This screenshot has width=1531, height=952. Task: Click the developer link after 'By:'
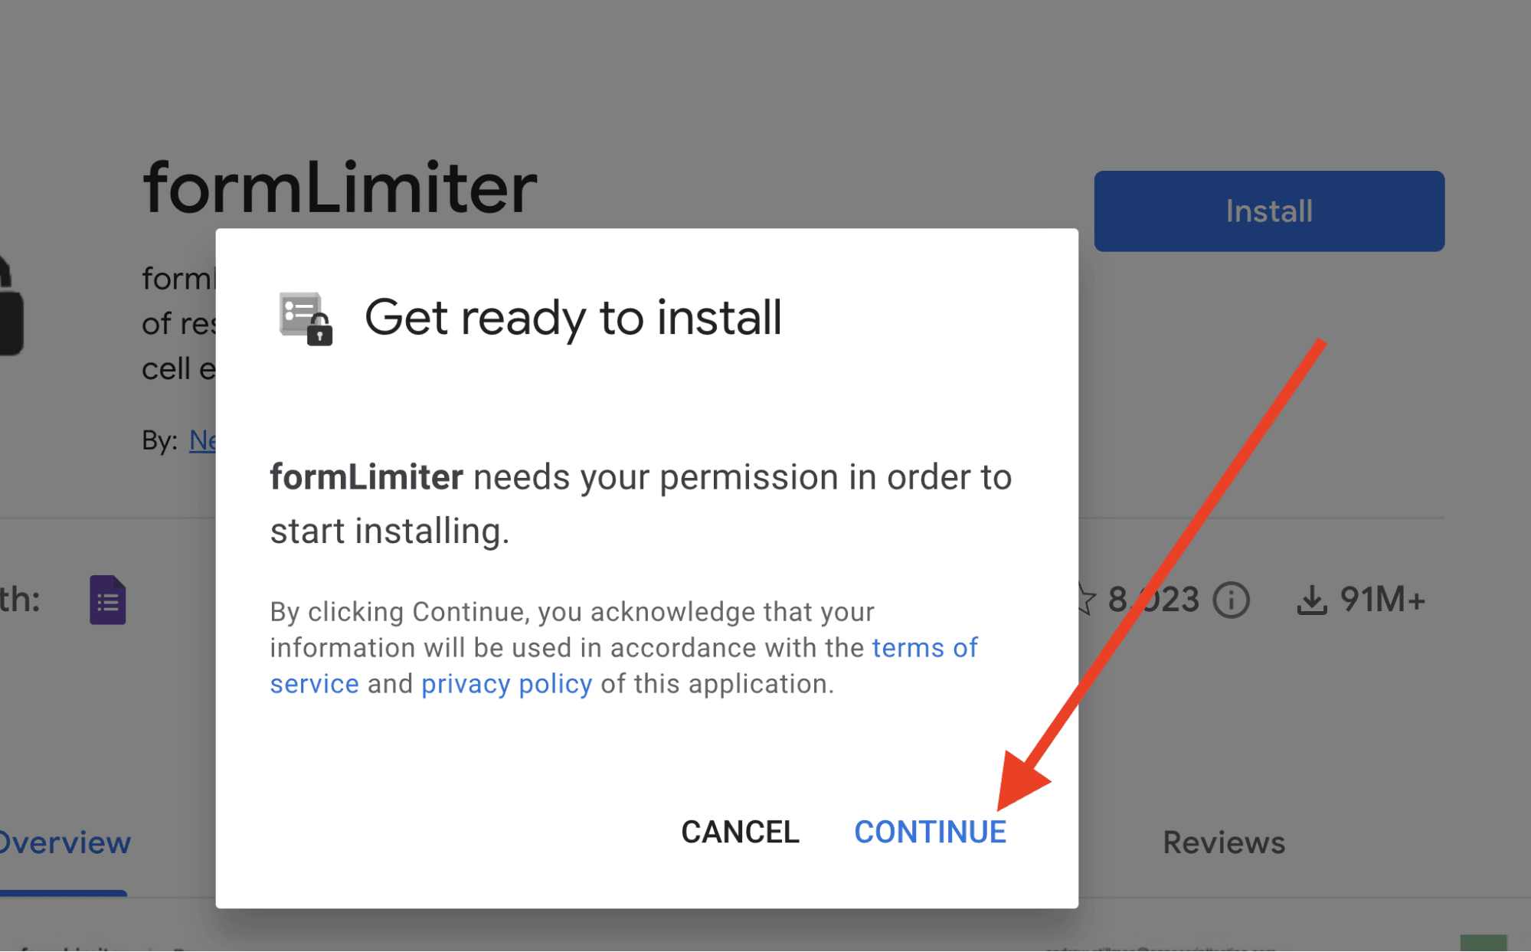tap(204, 440)
